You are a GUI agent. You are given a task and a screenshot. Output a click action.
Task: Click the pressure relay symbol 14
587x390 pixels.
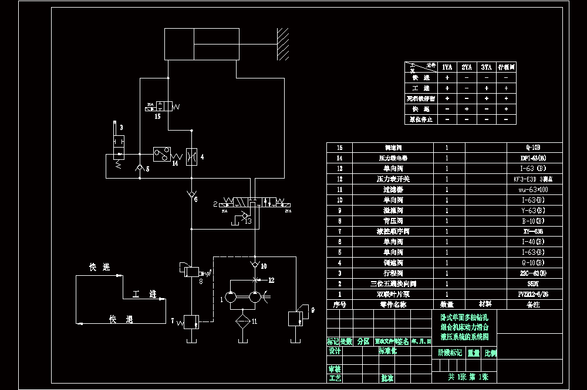point(162,154)
